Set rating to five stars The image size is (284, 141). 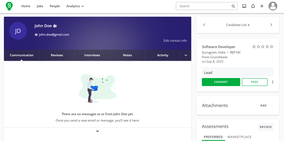pos(271,47)
